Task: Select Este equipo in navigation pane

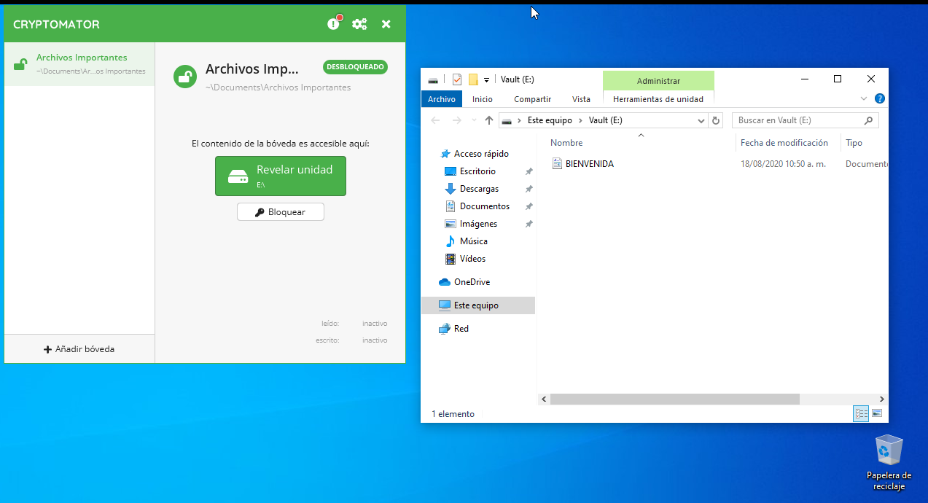Action: pyautogui.click(x=478, y=305)
